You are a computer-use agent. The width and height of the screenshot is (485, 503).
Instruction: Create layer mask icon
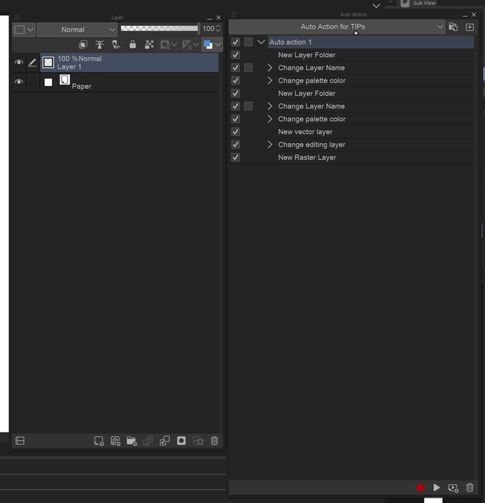(181, 441)
